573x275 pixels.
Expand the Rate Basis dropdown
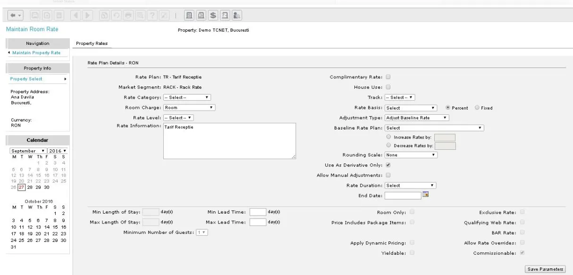(411, 108)
